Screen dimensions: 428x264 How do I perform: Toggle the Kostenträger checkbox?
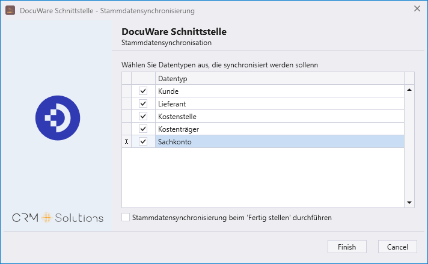tap(143, 129)
